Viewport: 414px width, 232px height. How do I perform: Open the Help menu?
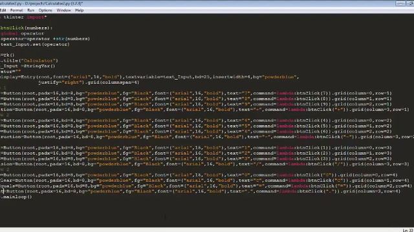(79, 10)
